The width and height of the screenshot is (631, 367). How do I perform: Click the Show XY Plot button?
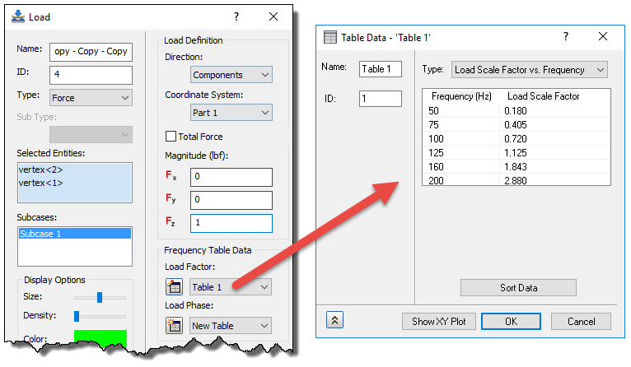(x=438, y=322)
